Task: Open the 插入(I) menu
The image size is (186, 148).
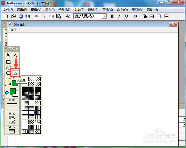Action: tap(50, 10)
